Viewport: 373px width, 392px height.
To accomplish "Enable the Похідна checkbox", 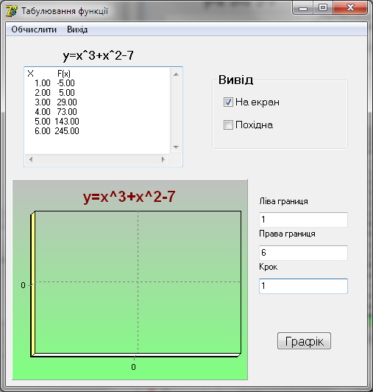I will [228, 125].
